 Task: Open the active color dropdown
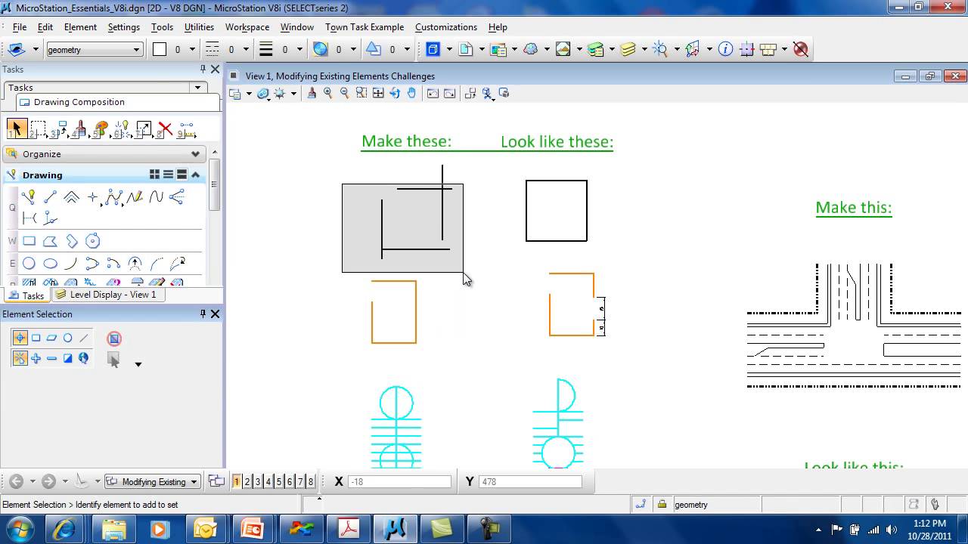[x=192, y=49]
